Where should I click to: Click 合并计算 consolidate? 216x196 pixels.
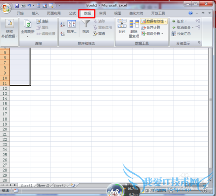click(151, 28)
